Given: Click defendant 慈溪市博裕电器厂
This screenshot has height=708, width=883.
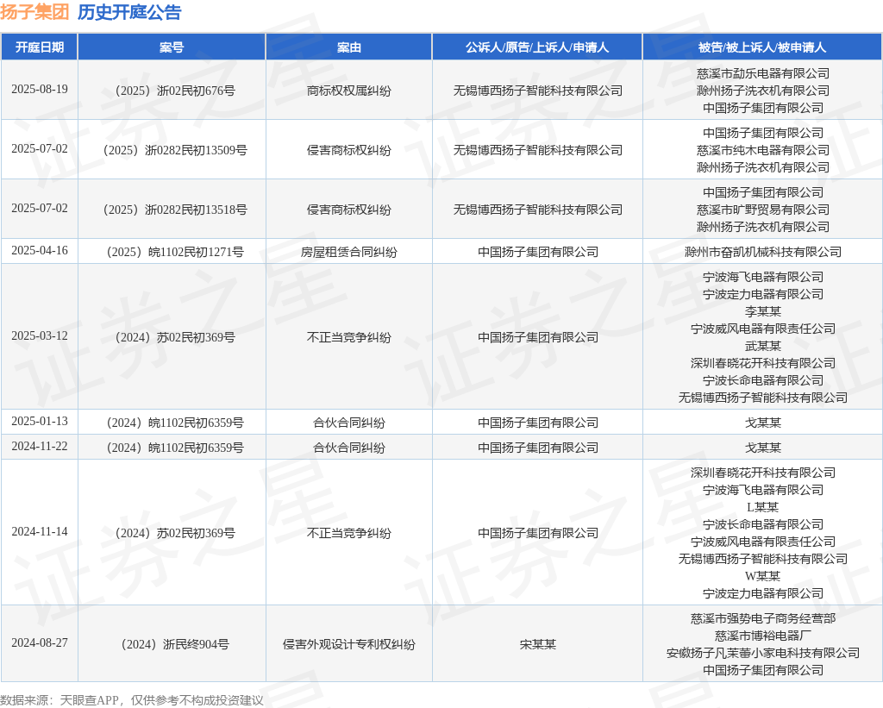Looking at the screenshot, I should click(763, 636).
